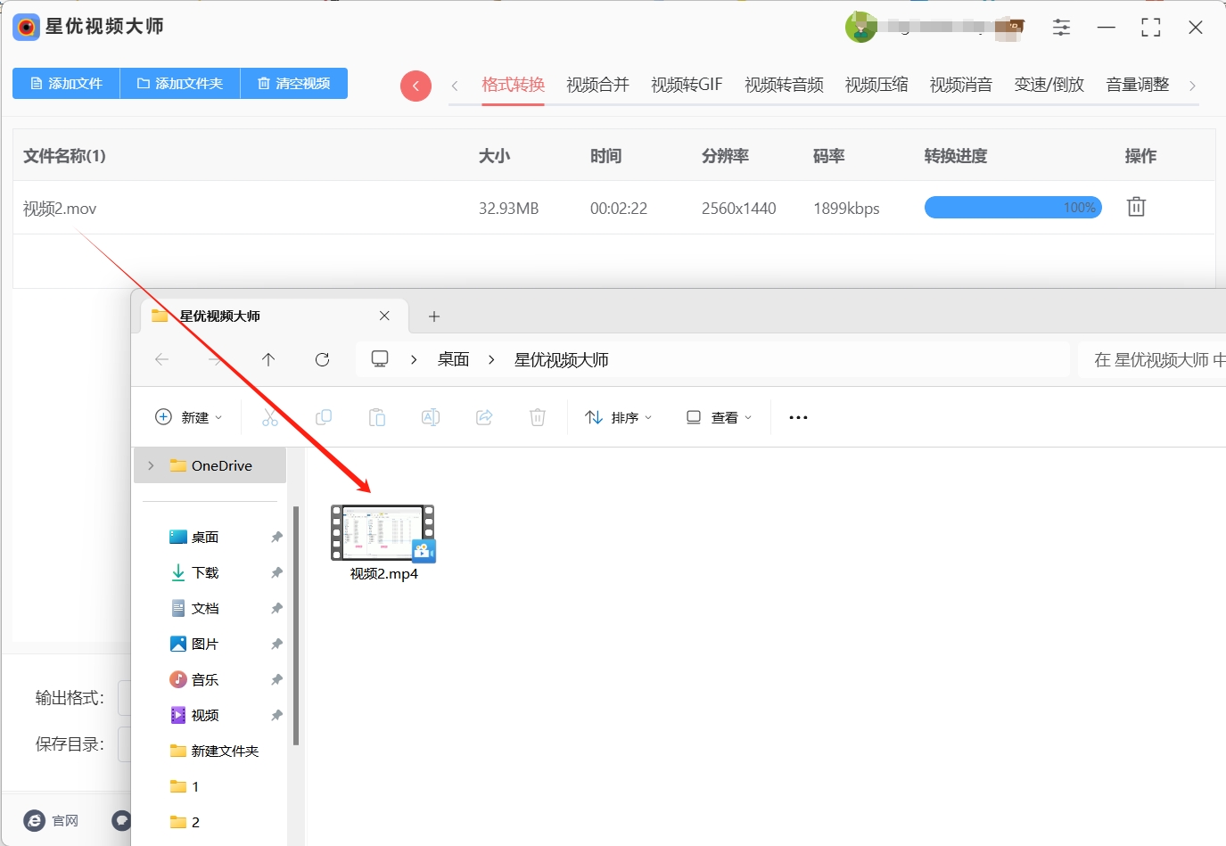Switch to the 视频转GIF tab
The height and width of the screenshot is (846, 1226).
pyautogui.click(x=687, y=85)
